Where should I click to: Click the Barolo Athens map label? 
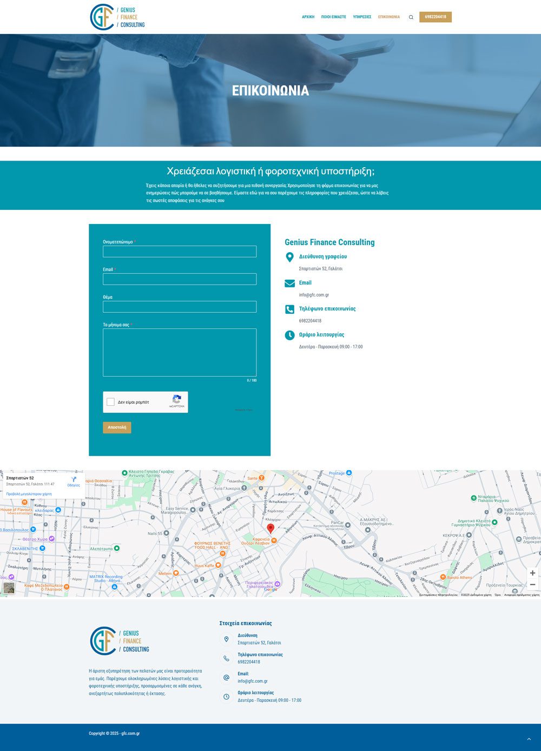click(460, 577)
